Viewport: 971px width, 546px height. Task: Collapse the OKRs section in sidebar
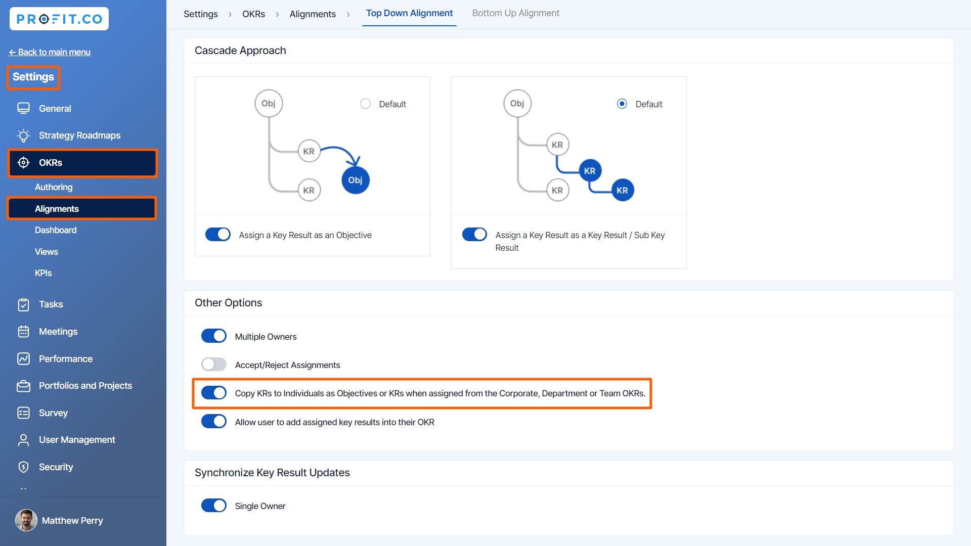point(82,163)
